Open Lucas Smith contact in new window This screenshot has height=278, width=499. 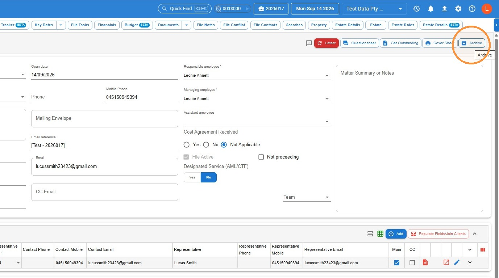point(446,262)
